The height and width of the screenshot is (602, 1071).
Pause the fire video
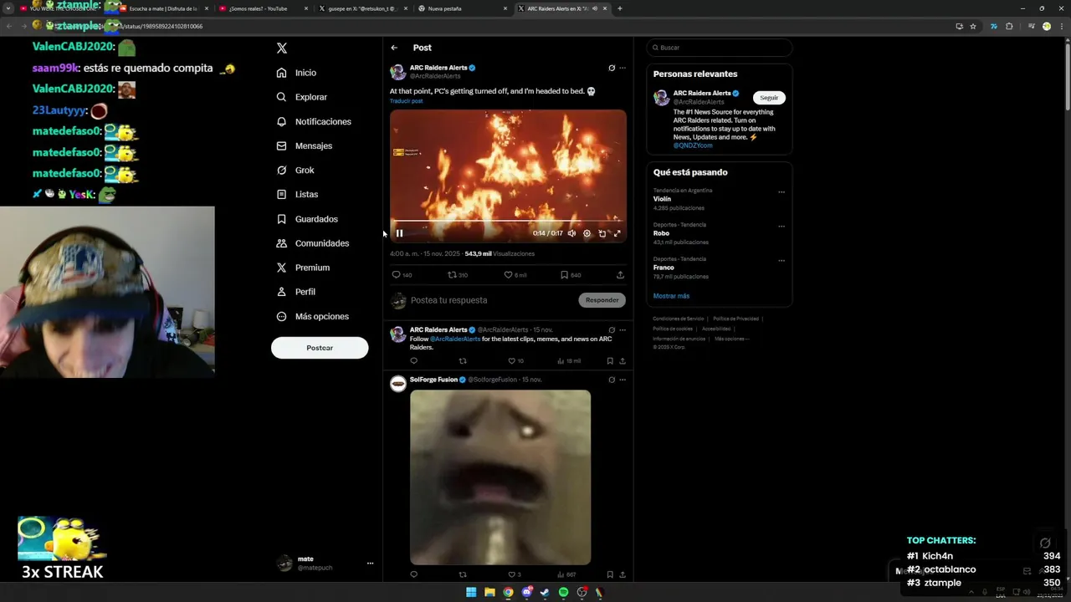pos(399,233)
